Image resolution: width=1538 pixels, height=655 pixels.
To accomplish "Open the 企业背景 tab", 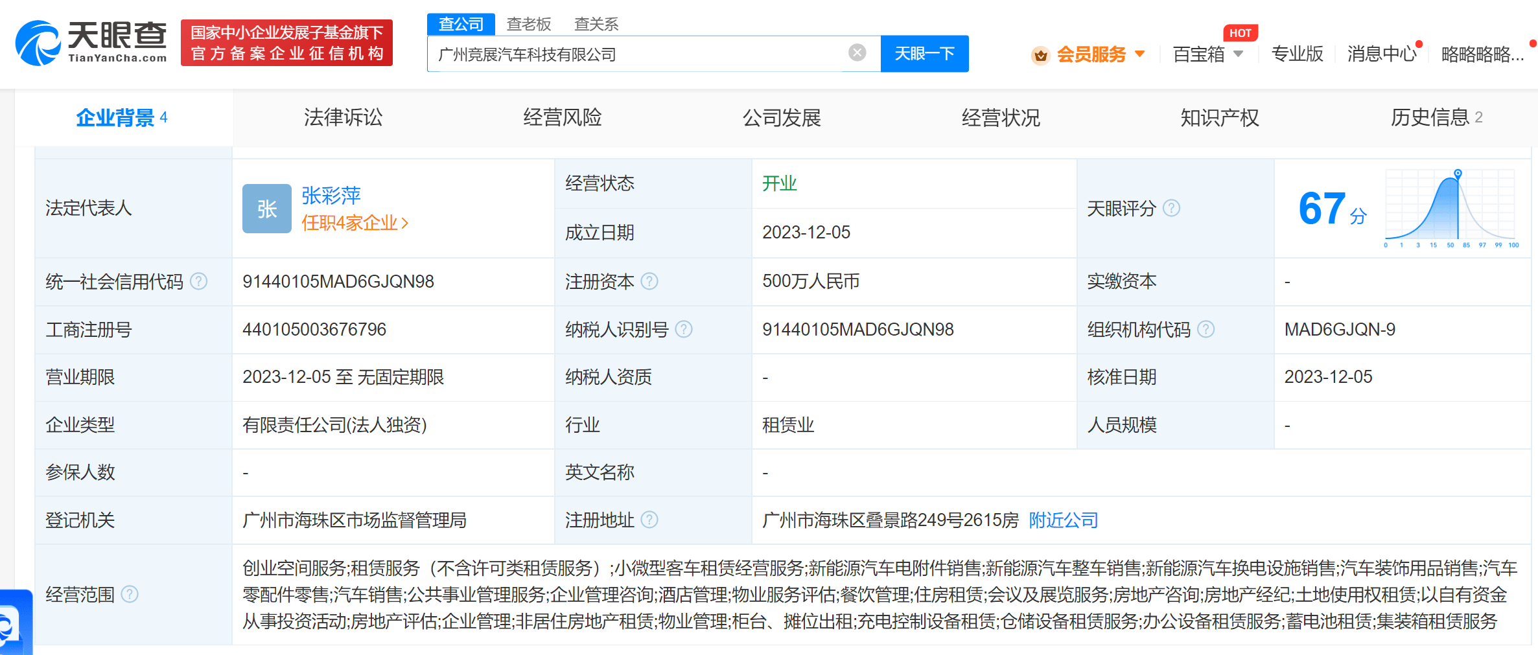I will point(122,117).
